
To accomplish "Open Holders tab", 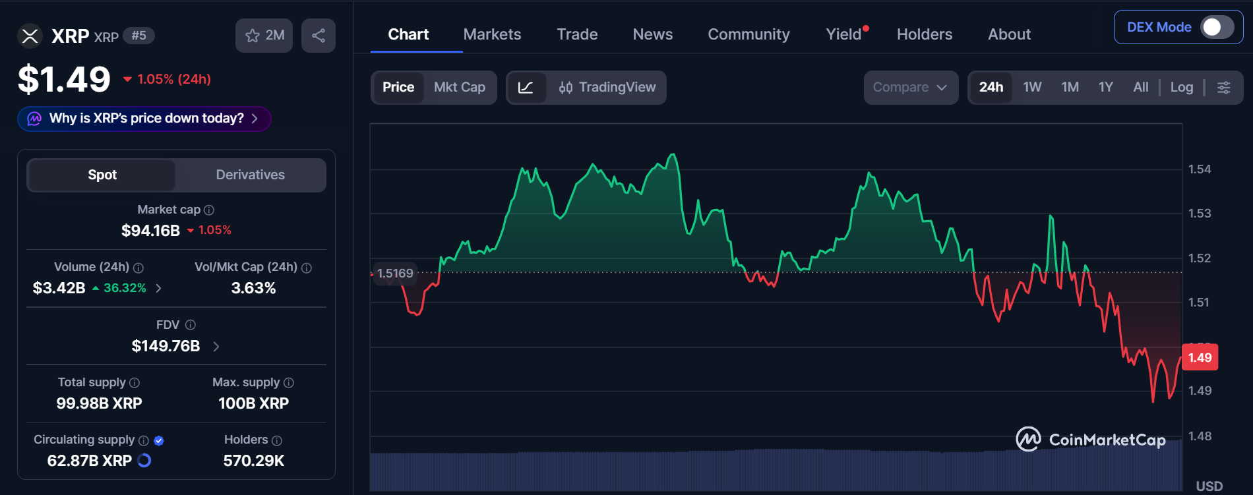I will tap(925, 34).
